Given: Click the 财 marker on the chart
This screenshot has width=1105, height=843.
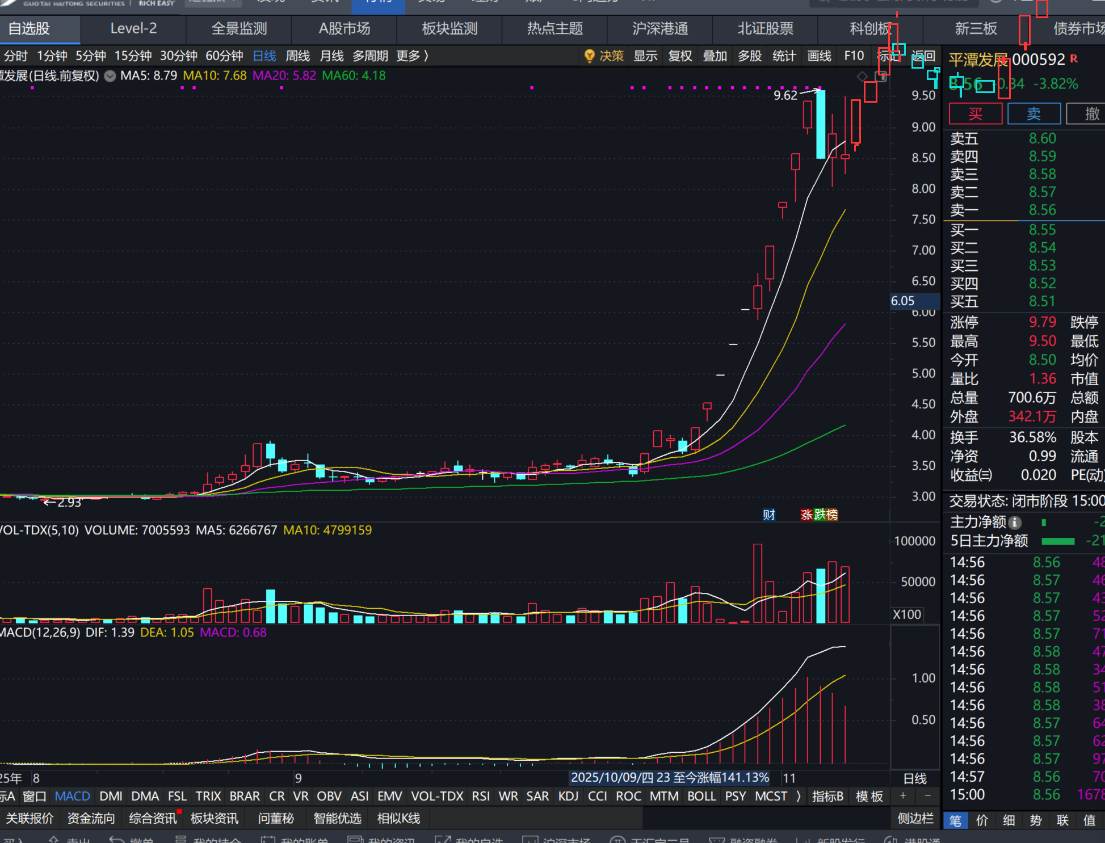Looking at the screenshot, I should [x=768, y=515].
